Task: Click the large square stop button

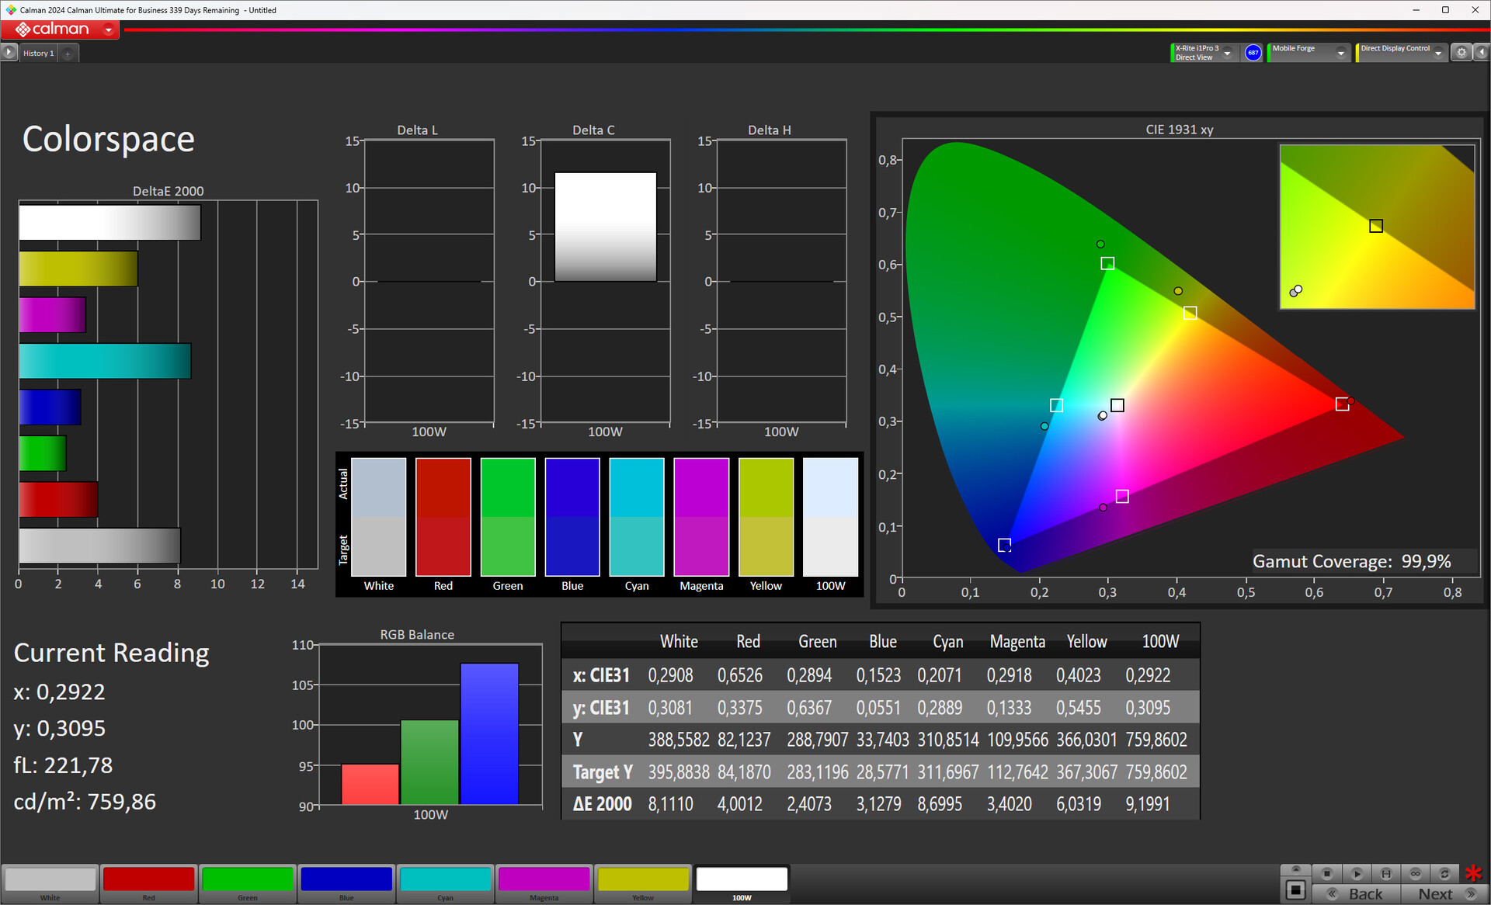Action: click(1295, 889)
